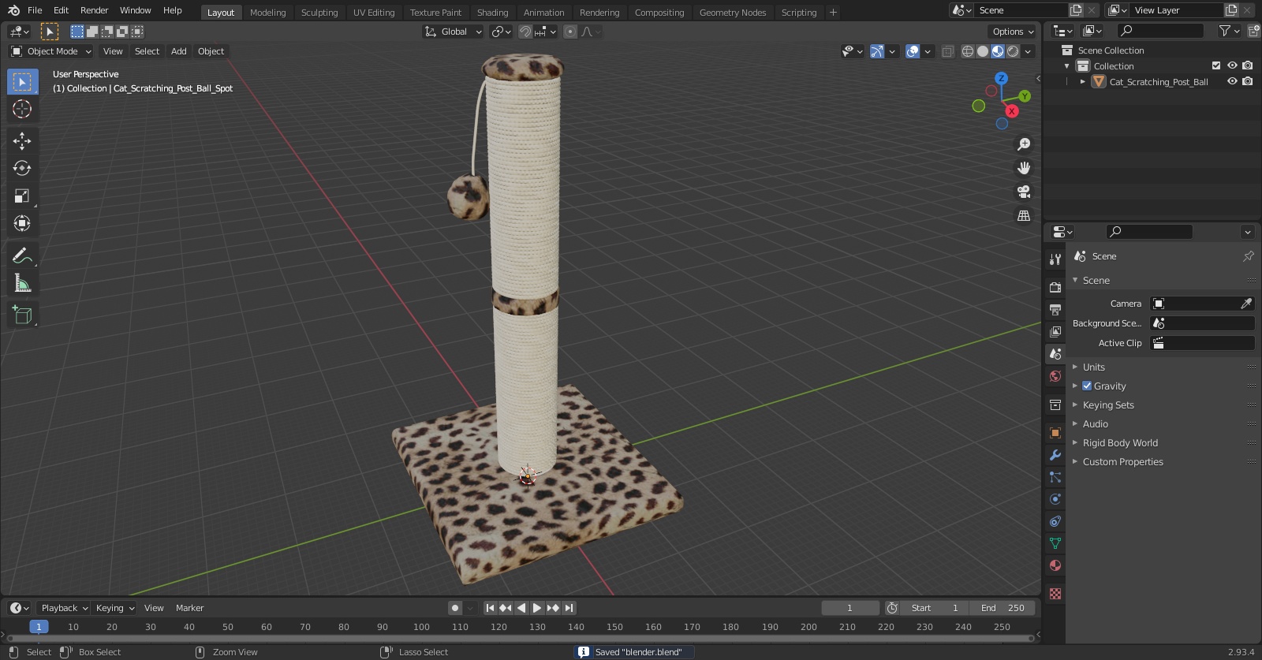Expand Cat_Scratching_Post_Ball tree item

coord(1083,81)
